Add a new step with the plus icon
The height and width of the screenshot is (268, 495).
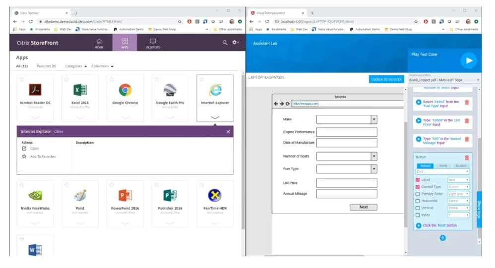point(442,238)
